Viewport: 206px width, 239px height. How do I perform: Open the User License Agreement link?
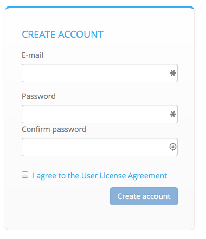[100, 176]
